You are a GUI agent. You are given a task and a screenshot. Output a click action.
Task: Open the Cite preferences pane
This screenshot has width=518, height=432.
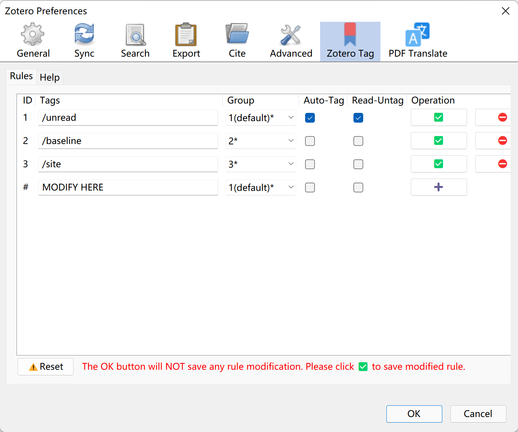pos(237,41)
